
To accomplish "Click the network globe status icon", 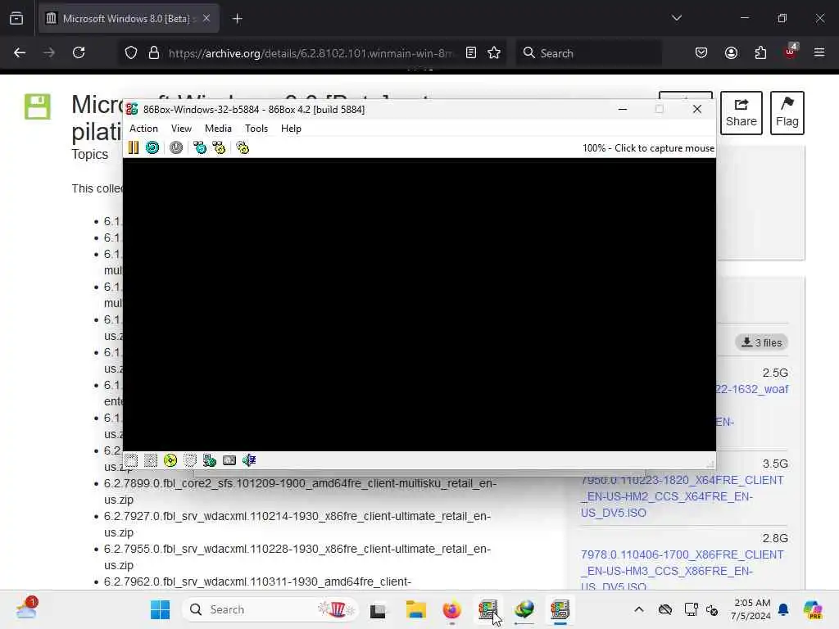I will (210, 460).
